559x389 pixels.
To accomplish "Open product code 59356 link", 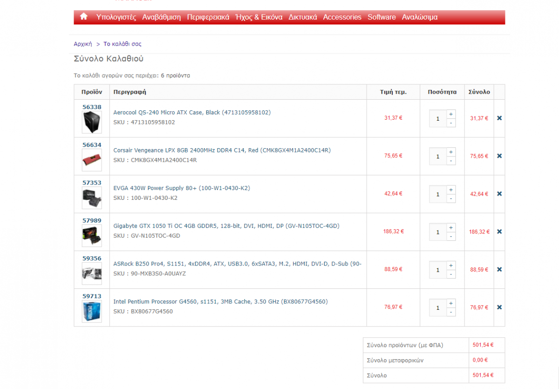I will (92, 258).
